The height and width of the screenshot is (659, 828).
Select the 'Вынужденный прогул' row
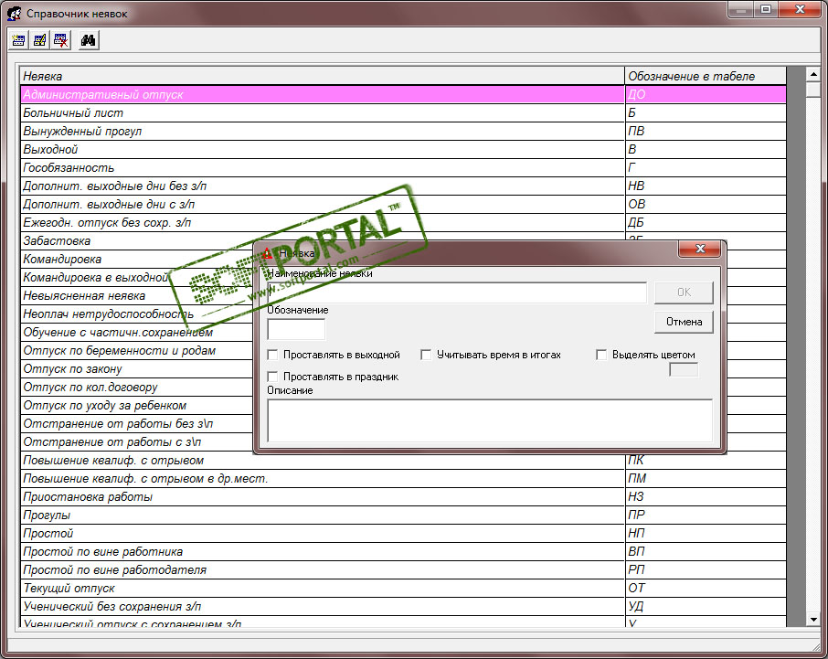403,131
